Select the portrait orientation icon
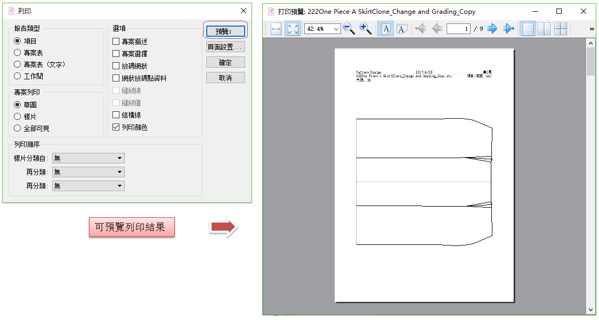The image size is (599, 320). click(x=386, y=29)
